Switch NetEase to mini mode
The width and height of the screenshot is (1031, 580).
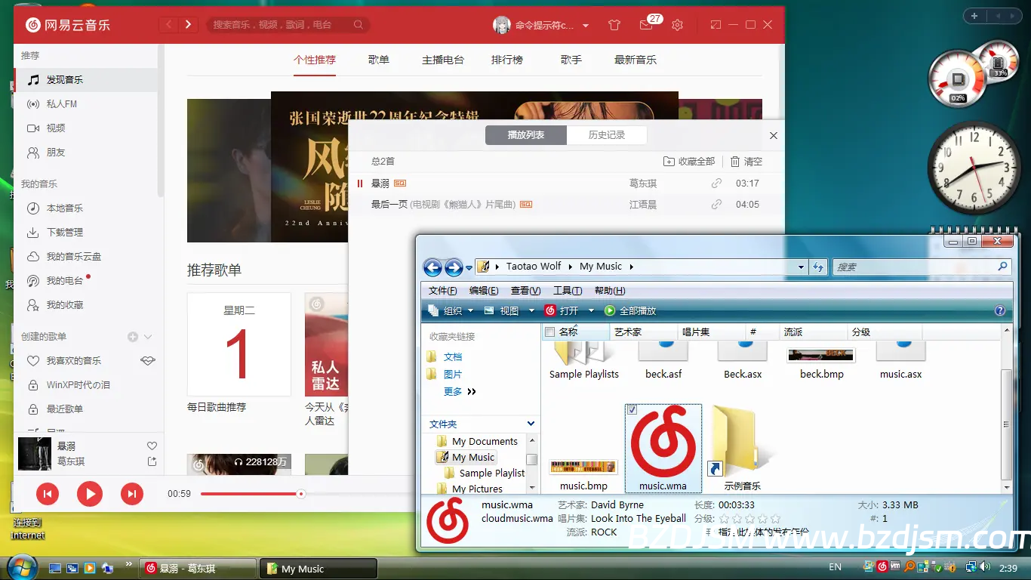(716, 25)
